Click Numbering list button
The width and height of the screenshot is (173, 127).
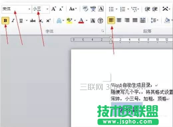click(123, 9)
